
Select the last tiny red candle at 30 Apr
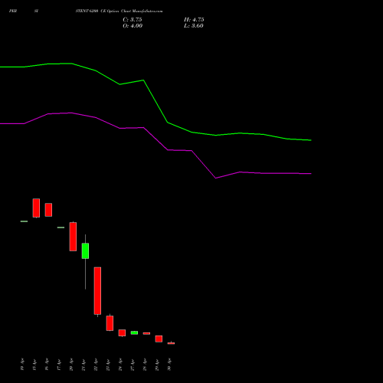[x=171, y=343]
